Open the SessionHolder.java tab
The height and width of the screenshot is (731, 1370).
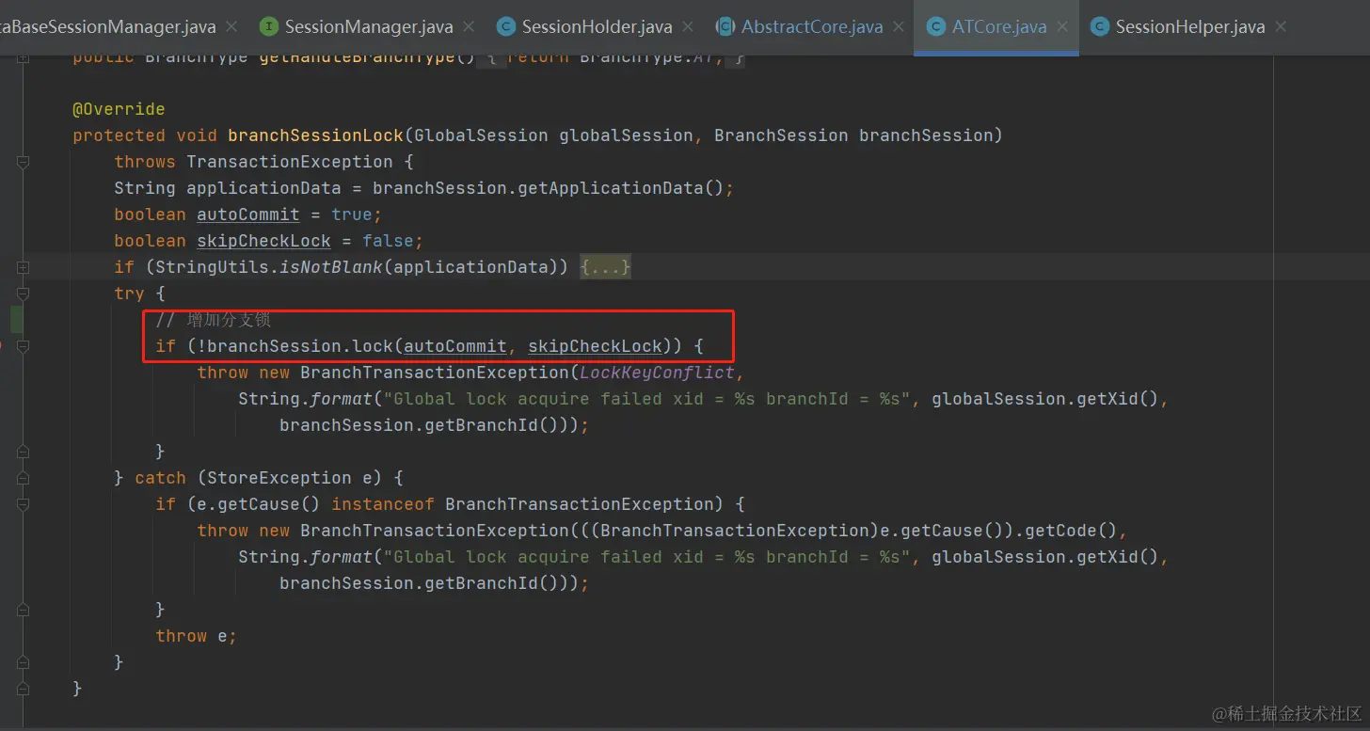pyautogui.click(x=597, y=27)
